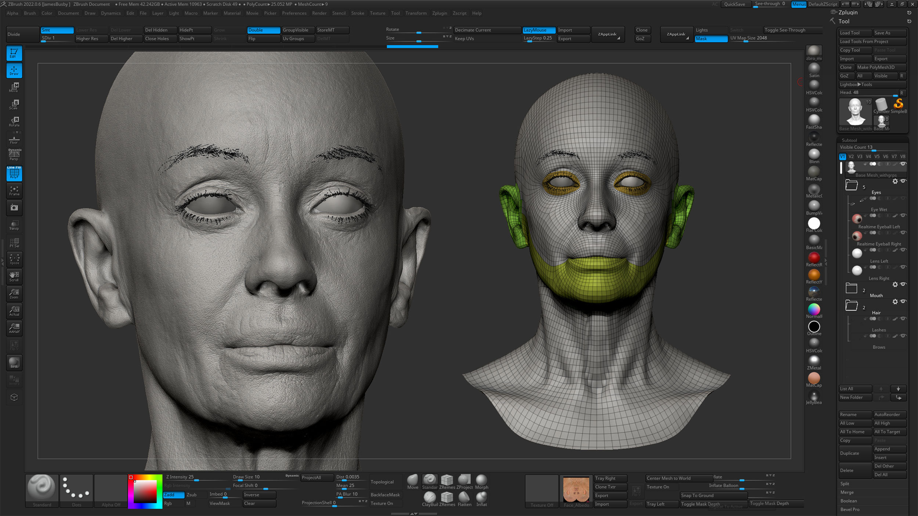Collapse the Subtool panel header
Screen dimensions: 918x516
[x=849, y=140]
